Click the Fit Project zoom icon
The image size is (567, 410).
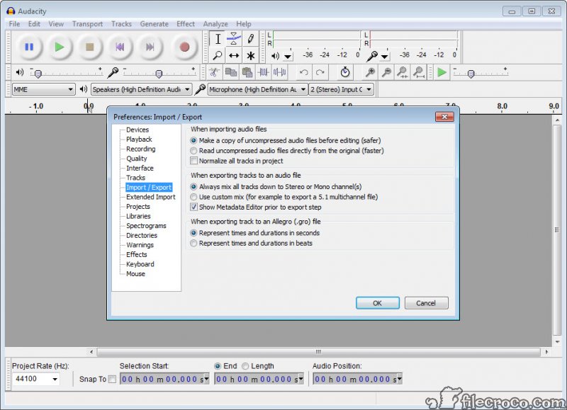tap(419, 73)
